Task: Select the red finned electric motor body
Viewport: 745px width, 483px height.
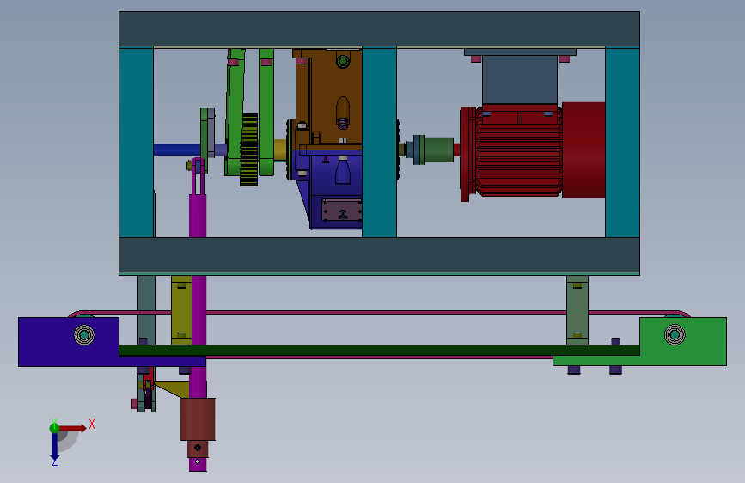Action: click(519, 151)
